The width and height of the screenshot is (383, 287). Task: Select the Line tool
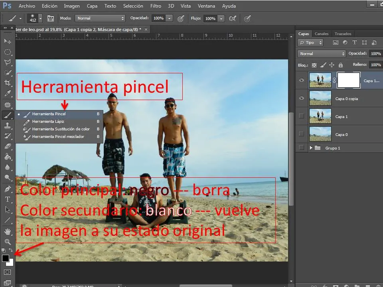(8, 220)
